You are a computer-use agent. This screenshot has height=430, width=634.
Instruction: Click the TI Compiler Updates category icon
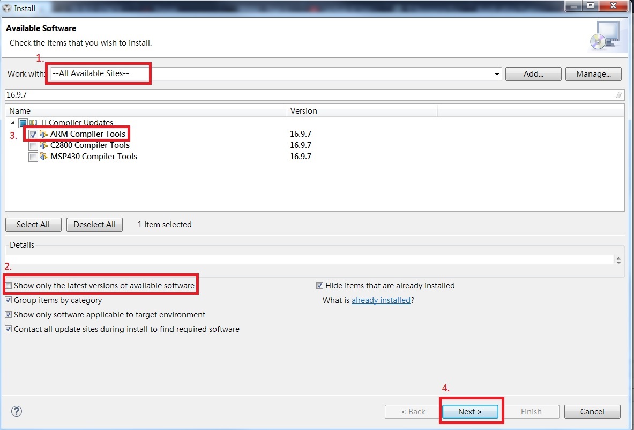(33, 123)
